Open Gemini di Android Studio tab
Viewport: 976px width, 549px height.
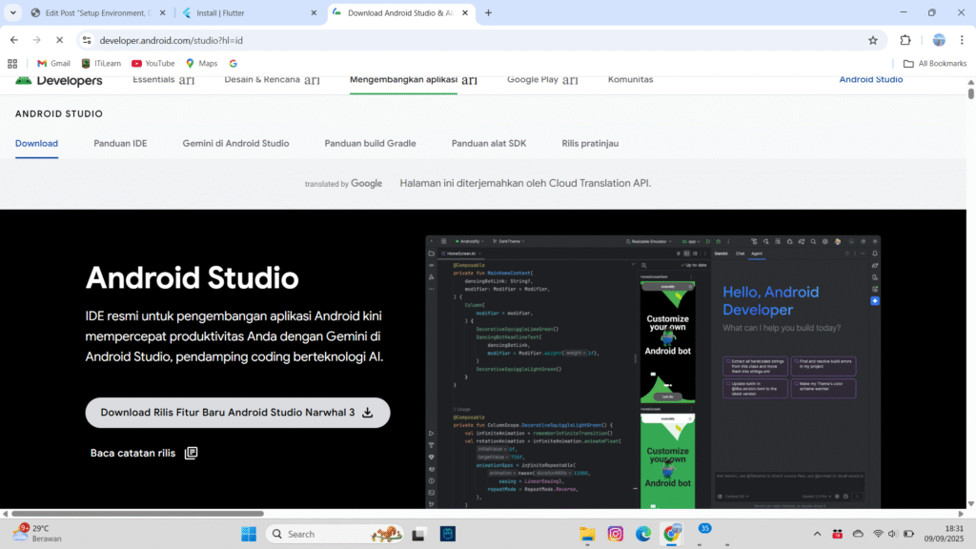pos(235,143)
